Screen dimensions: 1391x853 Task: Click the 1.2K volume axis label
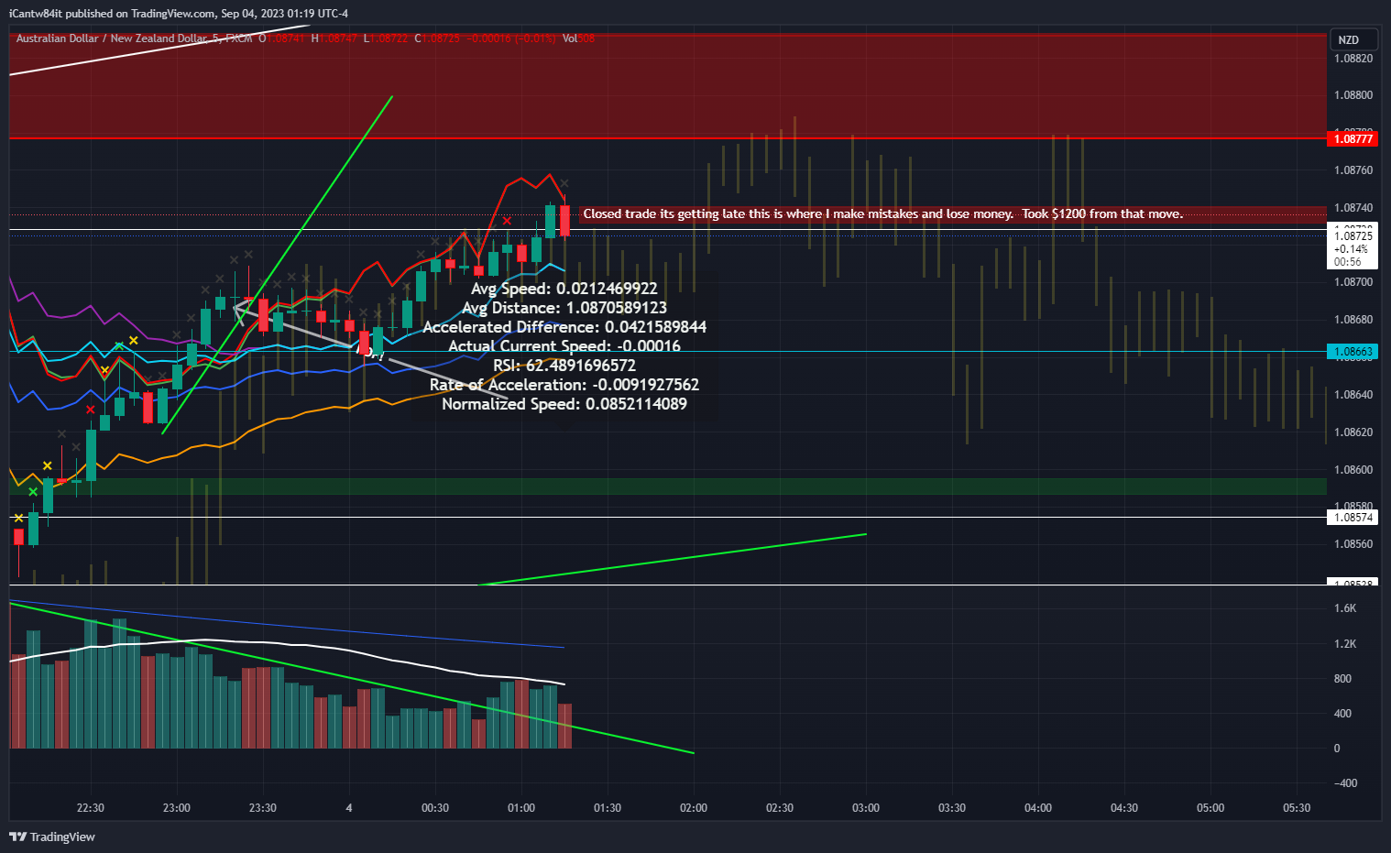coord(1345,644)
